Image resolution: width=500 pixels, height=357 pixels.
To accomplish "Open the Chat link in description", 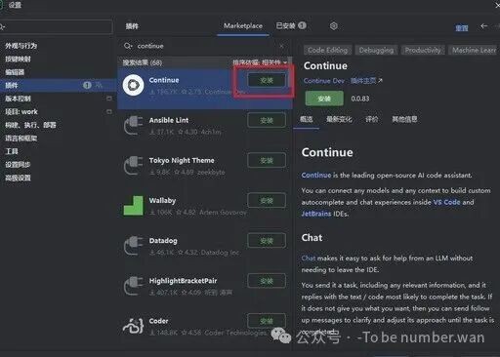I will tap(309, 258).
